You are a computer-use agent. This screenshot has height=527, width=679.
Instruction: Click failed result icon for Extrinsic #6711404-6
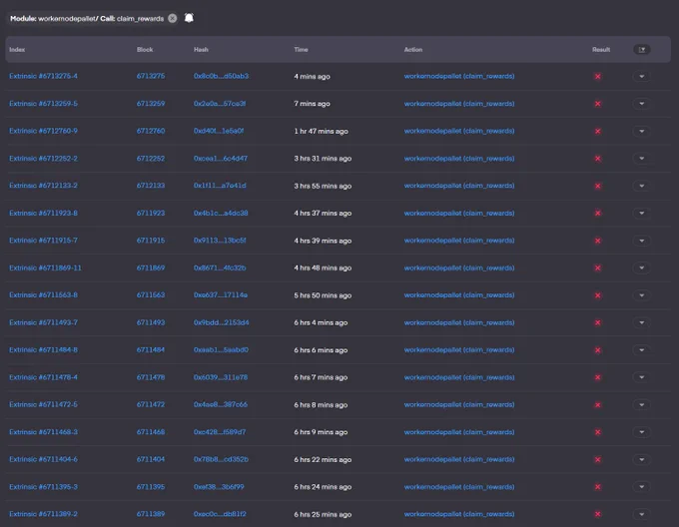coord(597,460)
